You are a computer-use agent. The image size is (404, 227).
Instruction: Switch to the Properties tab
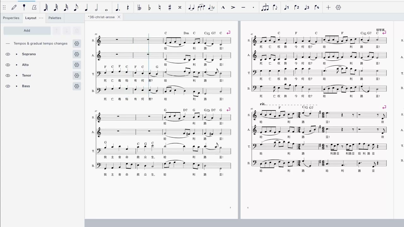click(x=11, y=18)
